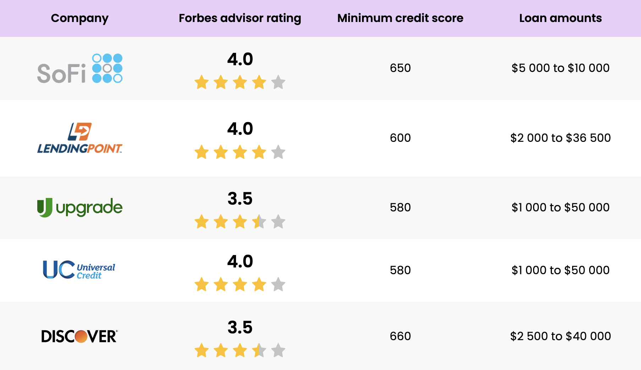
Task: Select the Company column header
Action: pos(80,18)
